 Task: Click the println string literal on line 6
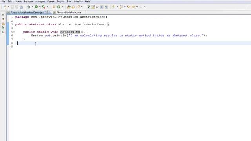click(x=136, y=36)
